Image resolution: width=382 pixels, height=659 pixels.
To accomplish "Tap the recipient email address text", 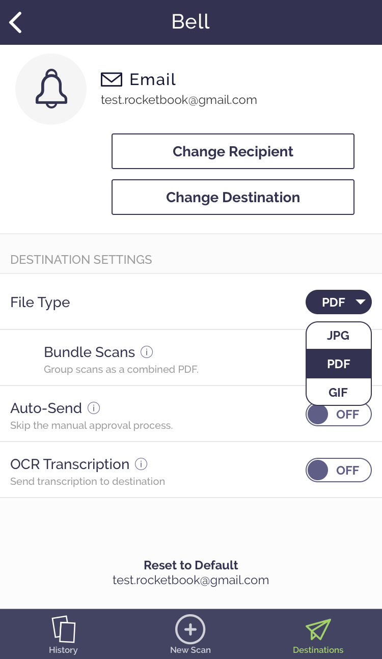I will click(x=179, y=100).
